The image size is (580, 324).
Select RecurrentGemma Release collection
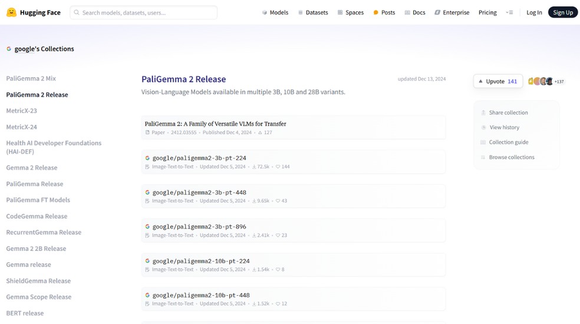(44, 232)
